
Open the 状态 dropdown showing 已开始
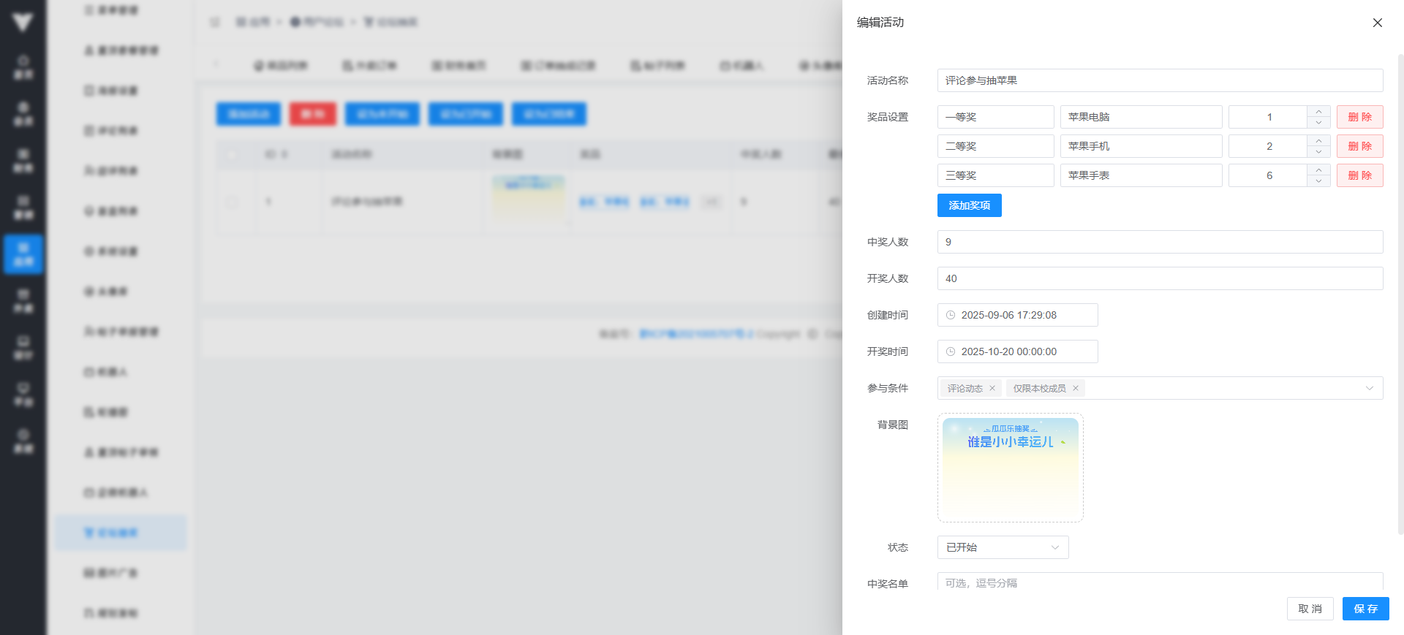click(1003, 547)
